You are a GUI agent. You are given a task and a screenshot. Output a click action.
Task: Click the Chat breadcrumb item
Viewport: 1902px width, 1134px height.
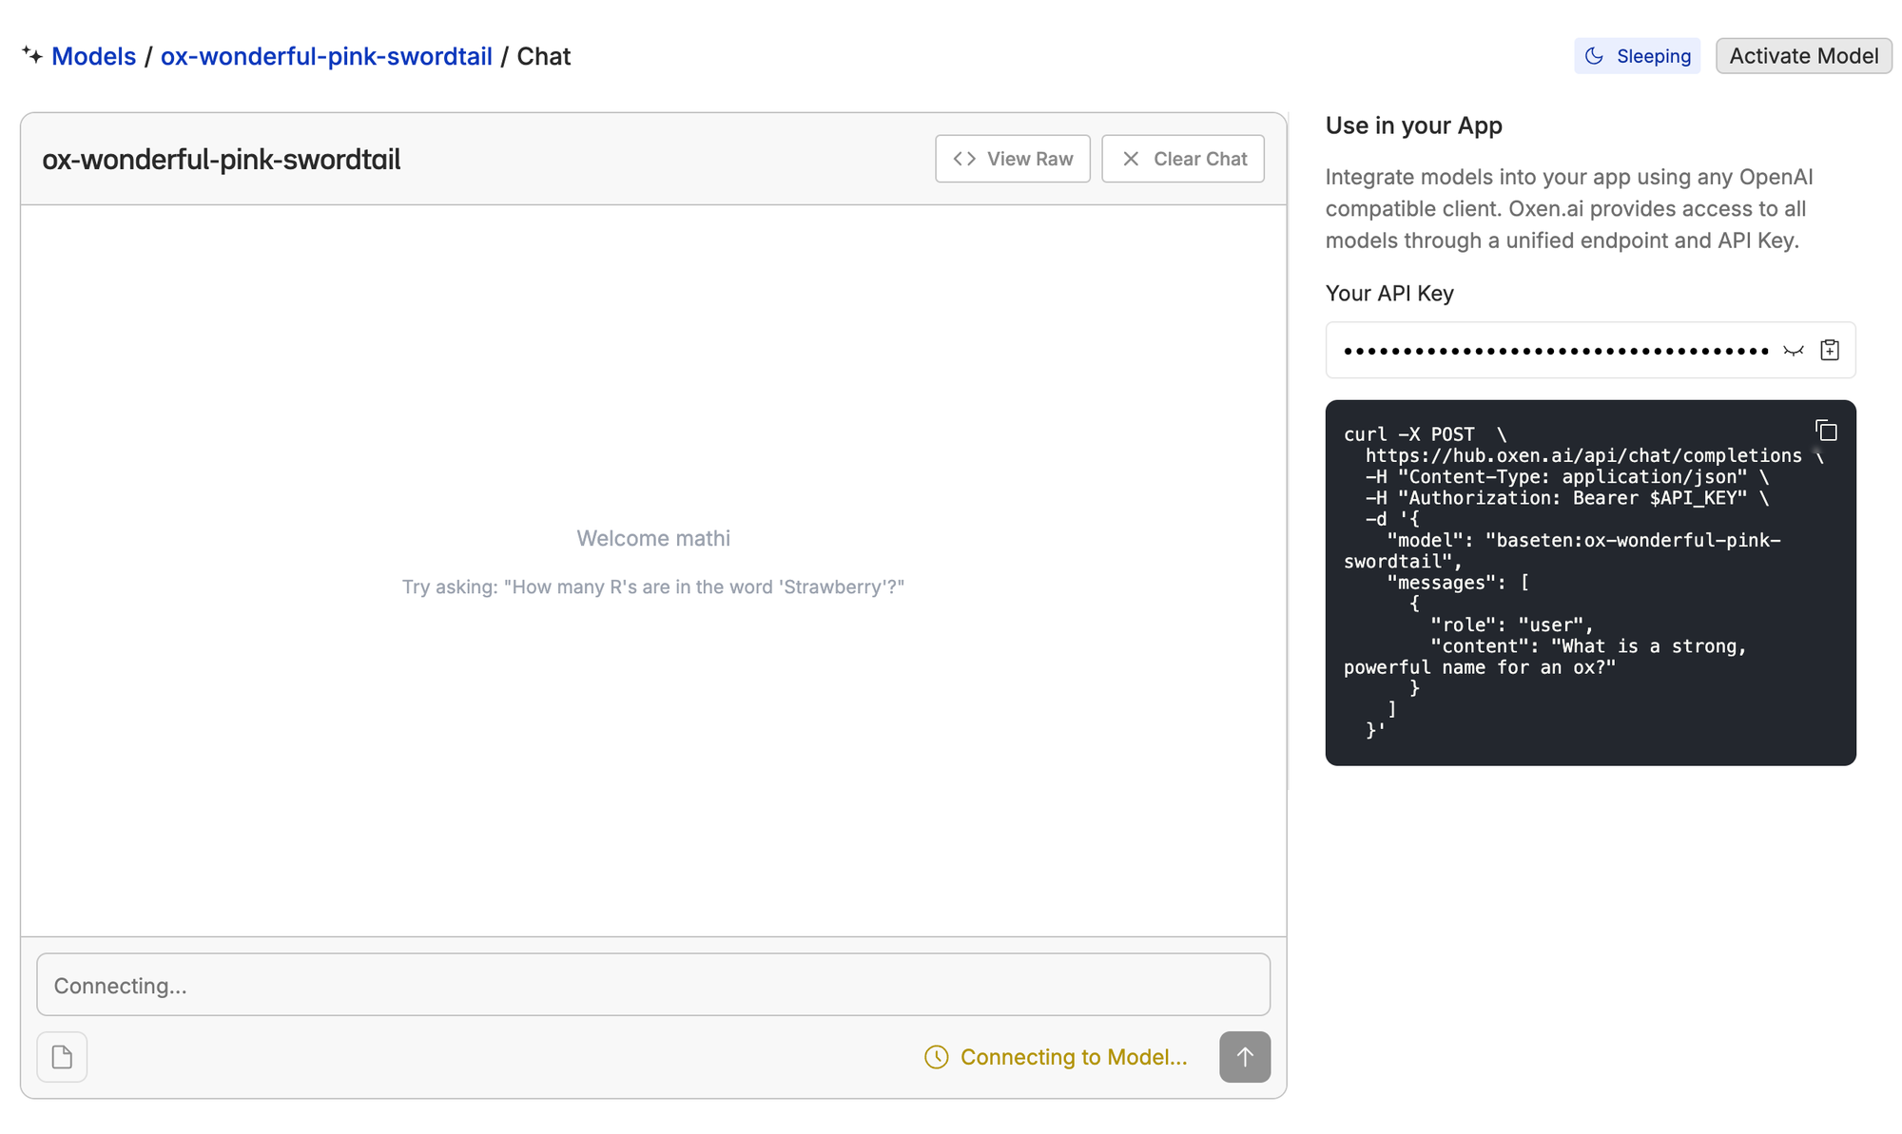(543, 56)
